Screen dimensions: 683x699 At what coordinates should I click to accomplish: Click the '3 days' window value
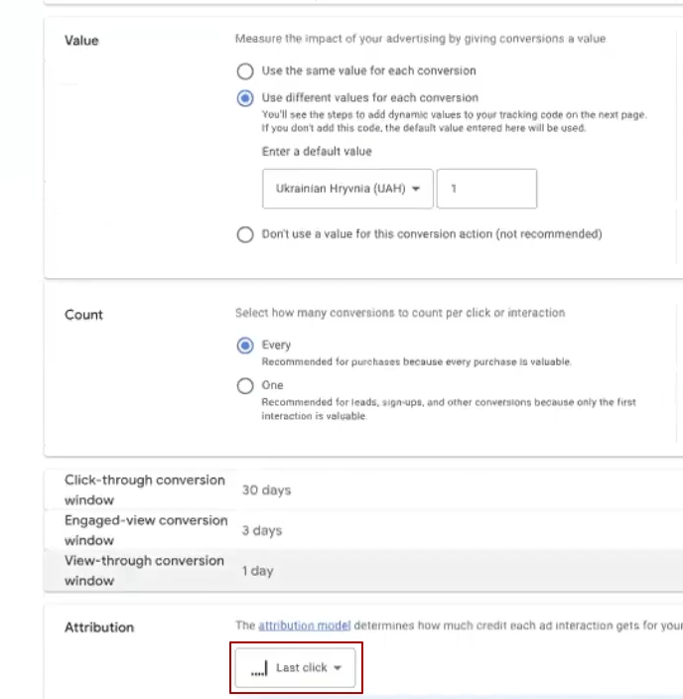coord(262,531)
